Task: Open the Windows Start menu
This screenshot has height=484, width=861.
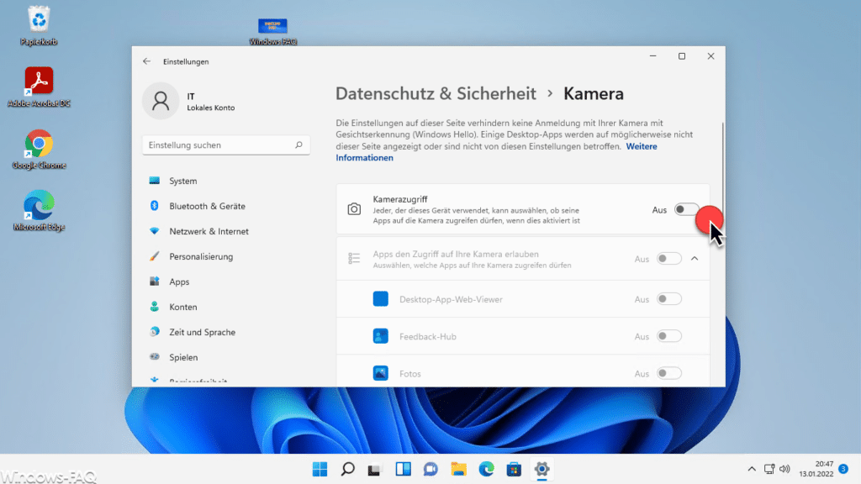Action: pos(320,469)
